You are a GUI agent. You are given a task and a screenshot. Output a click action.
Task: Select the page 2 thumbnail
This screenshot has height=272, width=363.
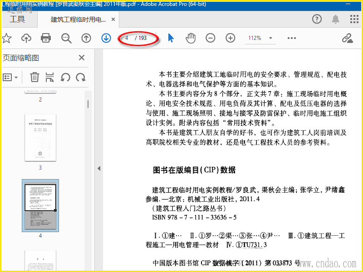click(40, 92)
